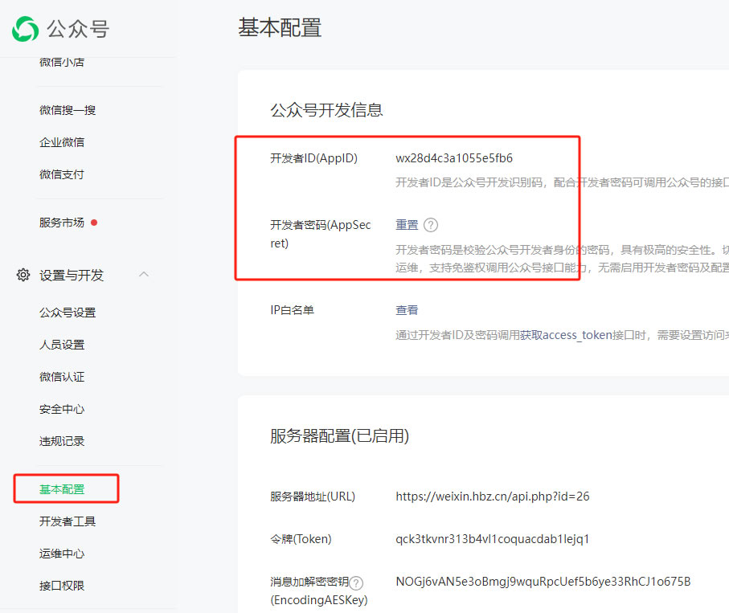
Task: Click the 令牌(Token) label
Action: point(301,539)
